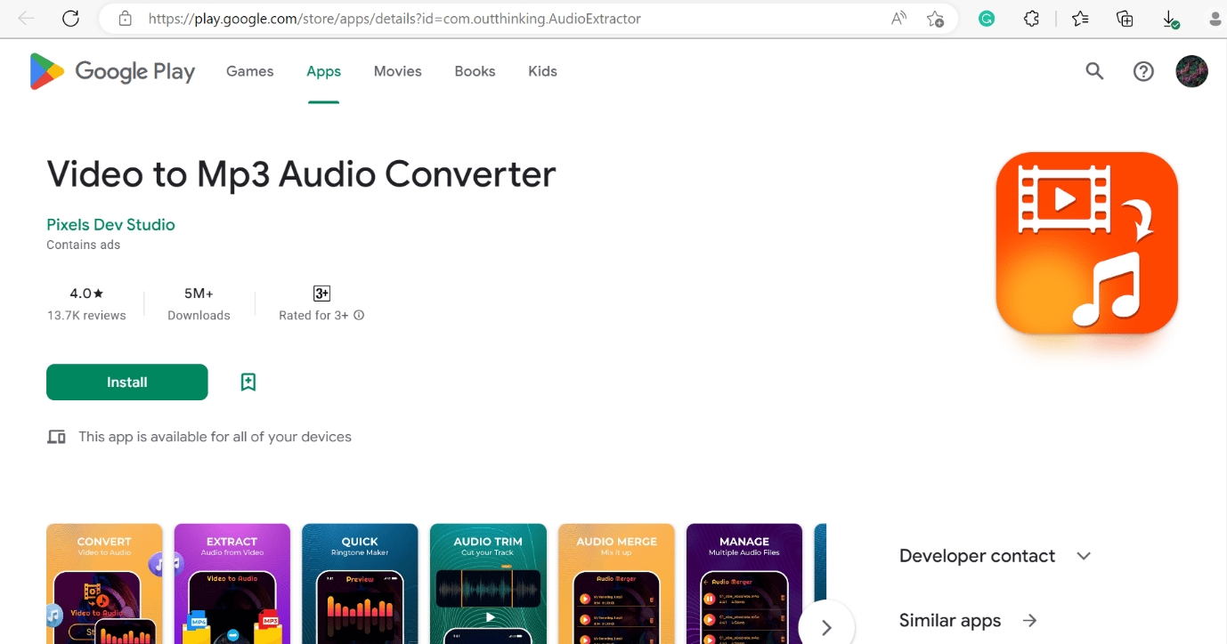Open the Kids tab

click(542, 71)
